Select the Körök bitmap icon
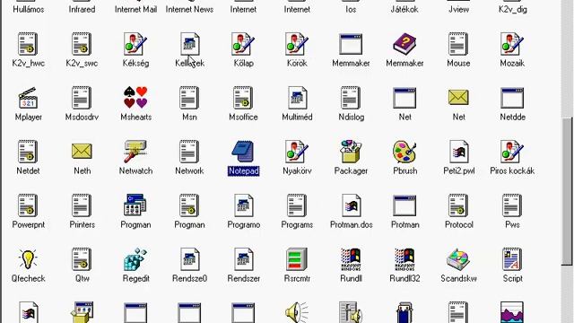574x323 pixels. coord(297,44)
